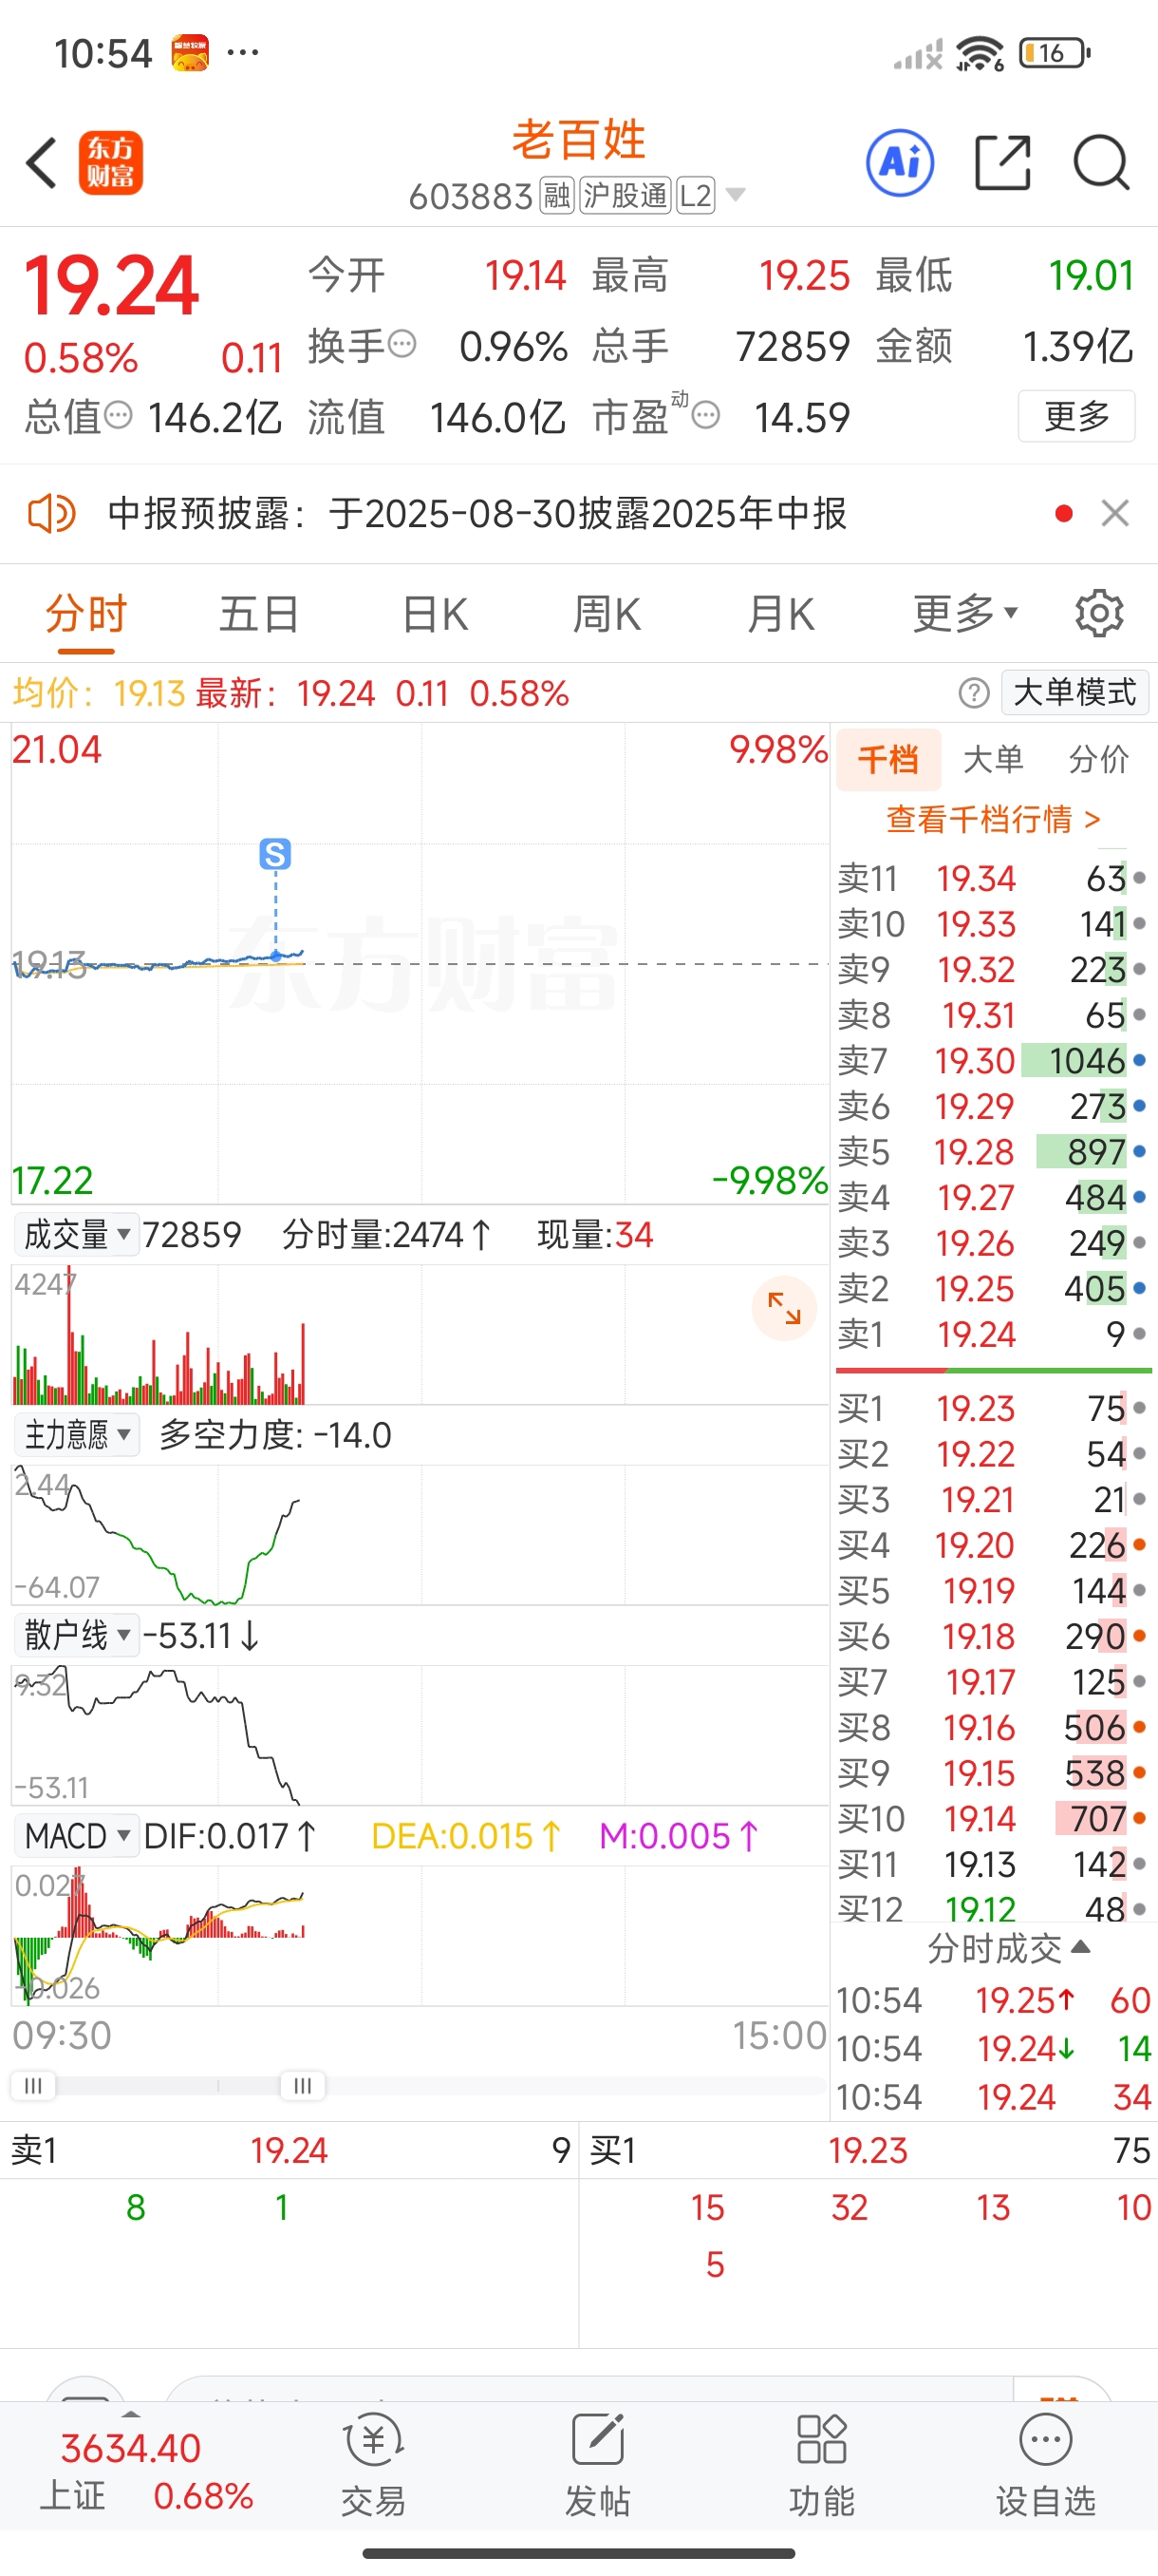Expand stock title dropdown triangle

736,194
